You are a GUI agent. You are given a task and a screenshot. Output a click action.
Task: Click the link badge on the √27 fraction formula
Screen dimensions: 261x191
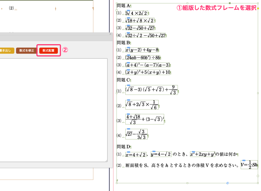[x=128, y=129]
